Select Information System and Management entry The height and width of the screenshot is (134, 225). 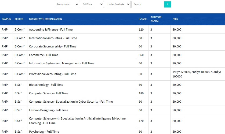(x=61, y=63)
